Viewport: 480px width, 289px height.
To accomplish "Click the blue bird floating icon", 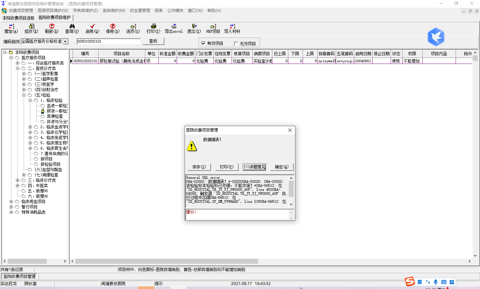I will pos(436,37).
